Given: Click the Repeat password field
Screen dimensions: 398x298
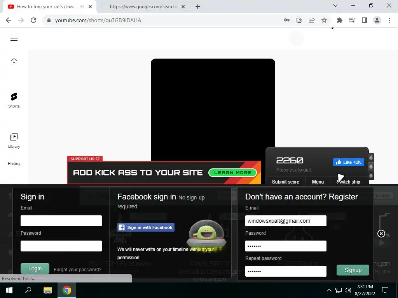Looking at the screenshot, I should (286, 271).
